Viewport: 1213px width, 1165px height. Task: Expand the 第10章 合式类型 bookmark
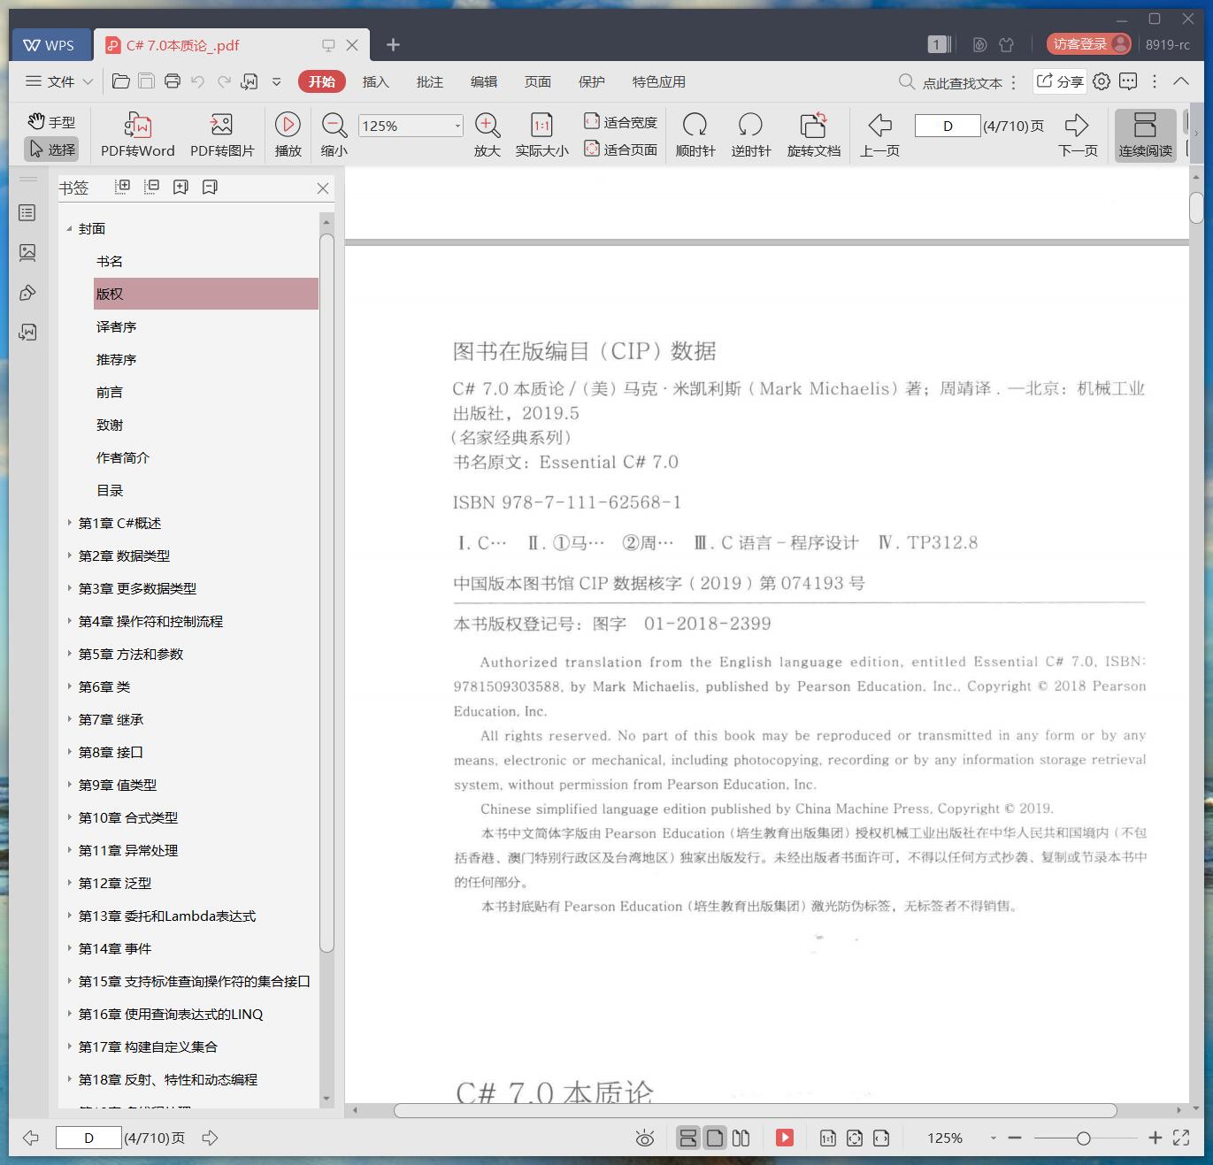coord(69,817)
